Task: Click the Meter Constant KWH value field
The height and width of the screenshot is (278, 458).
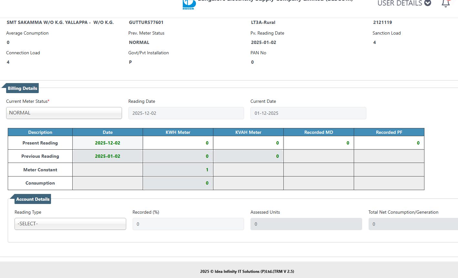Action: (178, 170)
